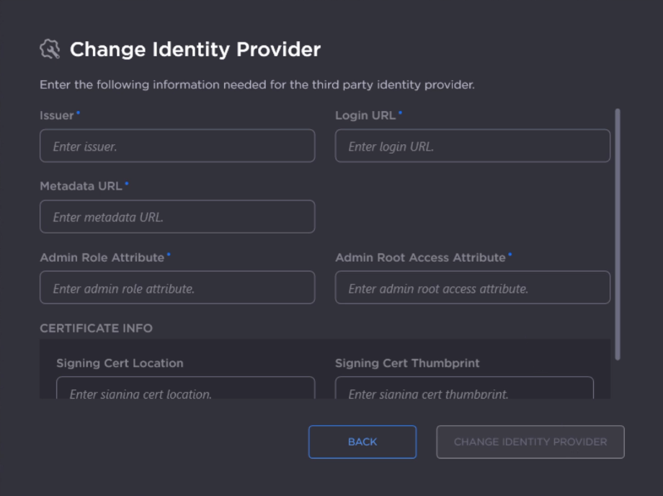Focus the Login URL text box
Image resolution: width=663 pixels, height=496 pixels.
pos(472,146)
